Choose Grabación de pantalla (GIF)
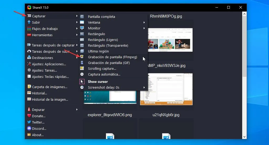This screenshot has width=269, height=145. pyautogui.click(x=109, y=63)
